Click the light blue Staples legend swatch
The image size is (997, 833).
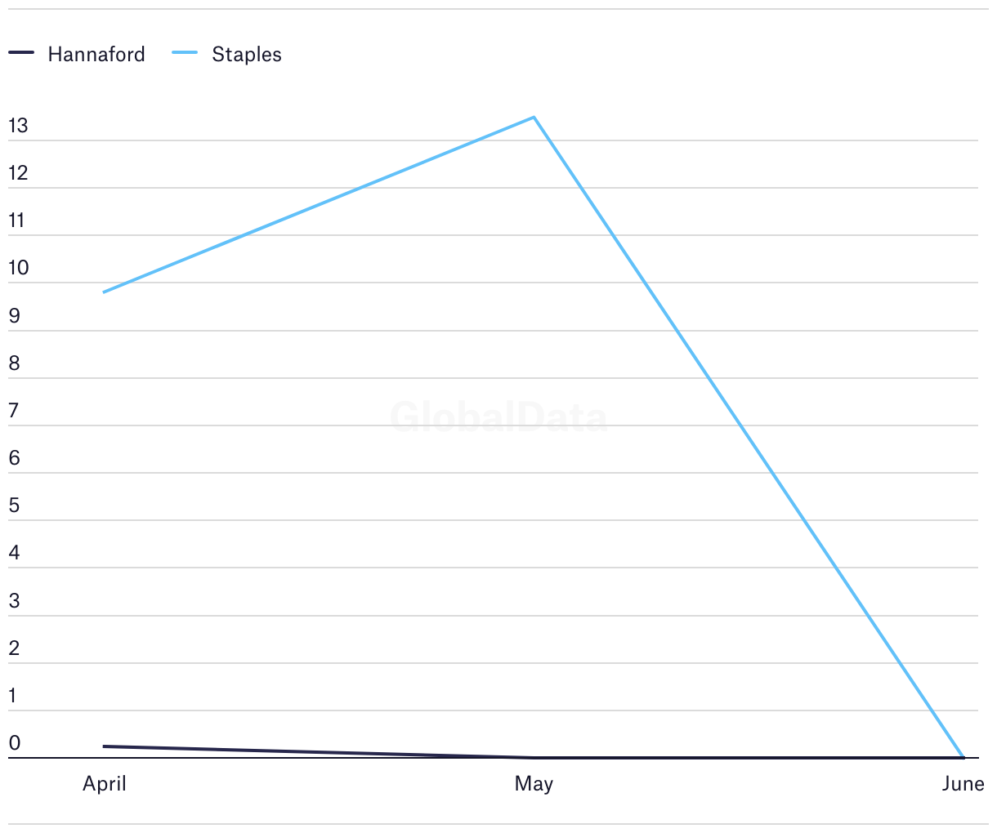click(186, 53)
